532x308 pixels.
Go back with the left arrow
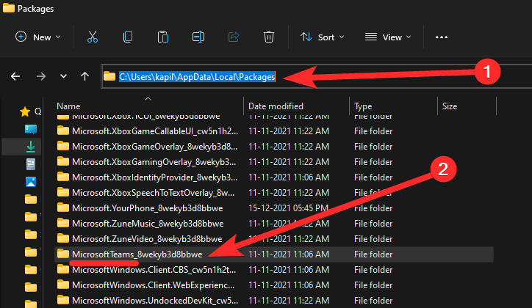[x=15, y=76]
